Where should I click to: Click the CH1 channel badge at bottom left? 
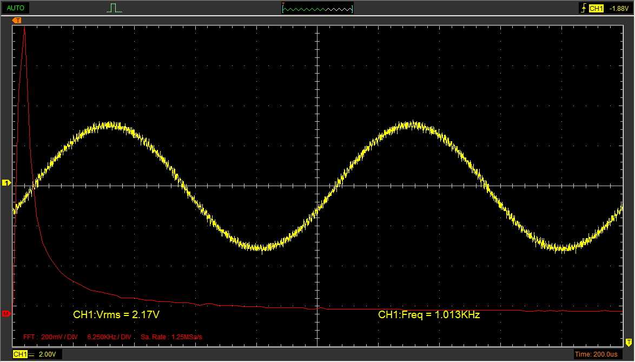pos(20,354)
